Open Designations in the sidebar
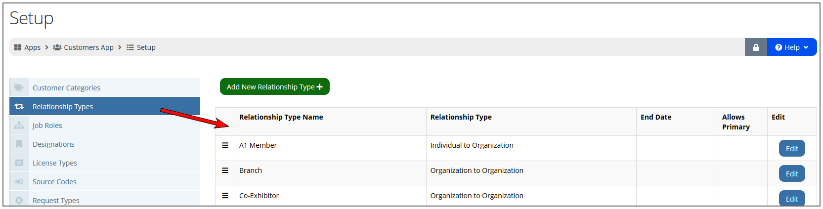The height and width of the screenshot is (209, 823). click(105, 144)
